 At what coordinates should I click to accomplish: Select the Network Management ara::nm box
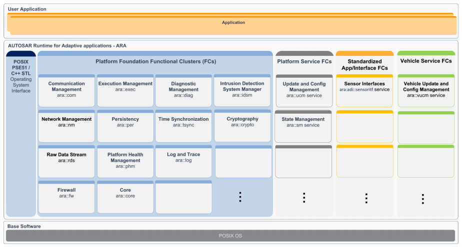(x=66, y=126)
